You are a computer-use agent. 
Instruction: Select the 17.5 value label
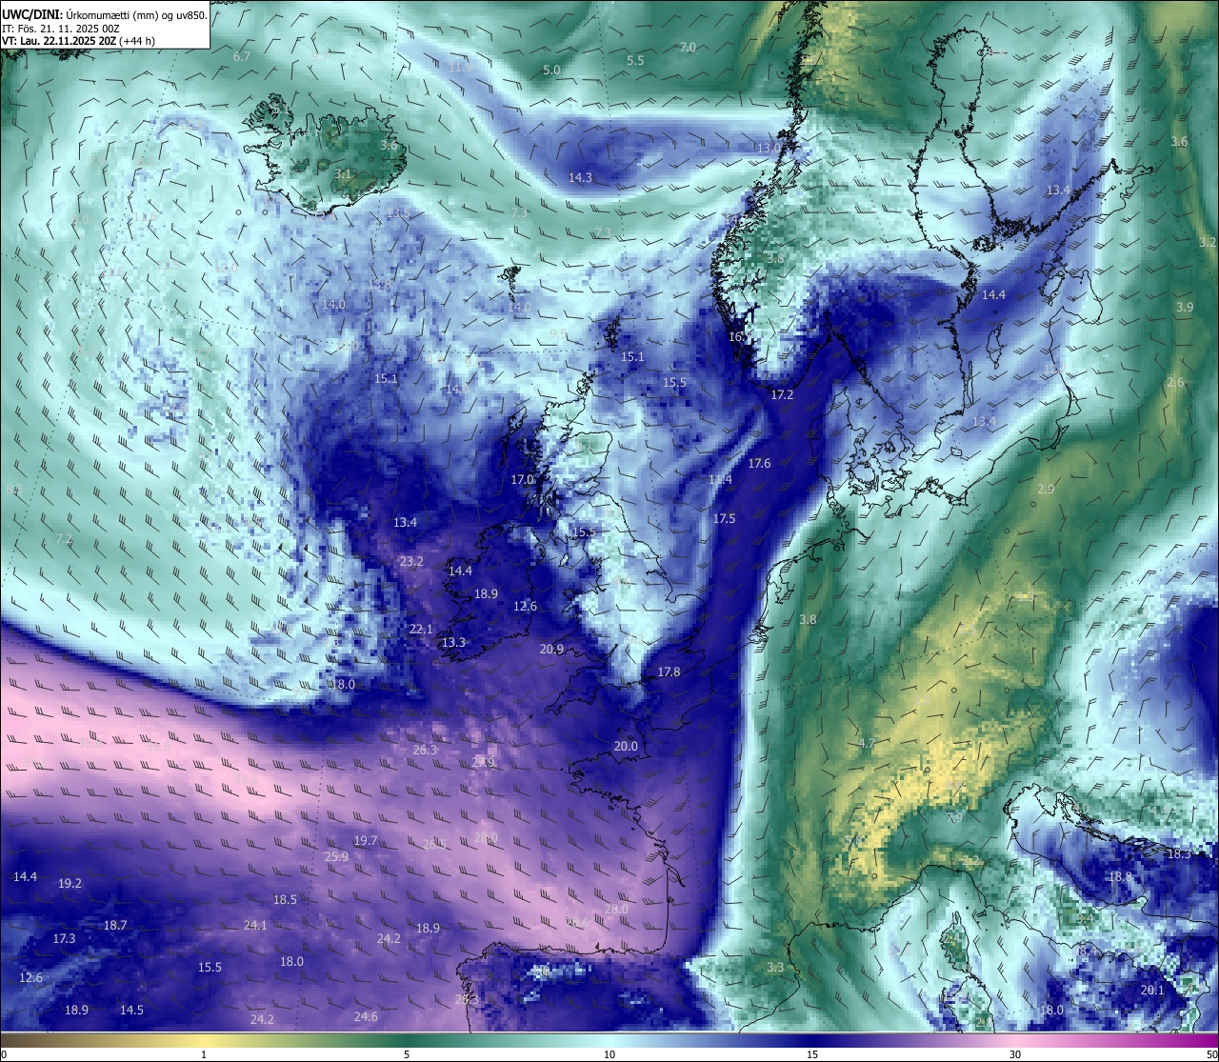[x=725, y=518]
